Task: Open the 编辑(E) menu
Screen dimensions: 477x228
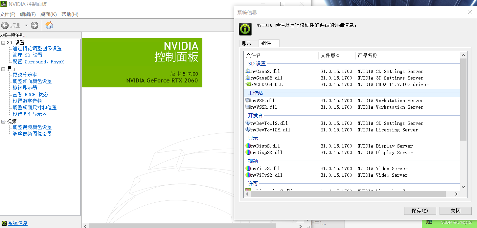Action: [28, 14]
